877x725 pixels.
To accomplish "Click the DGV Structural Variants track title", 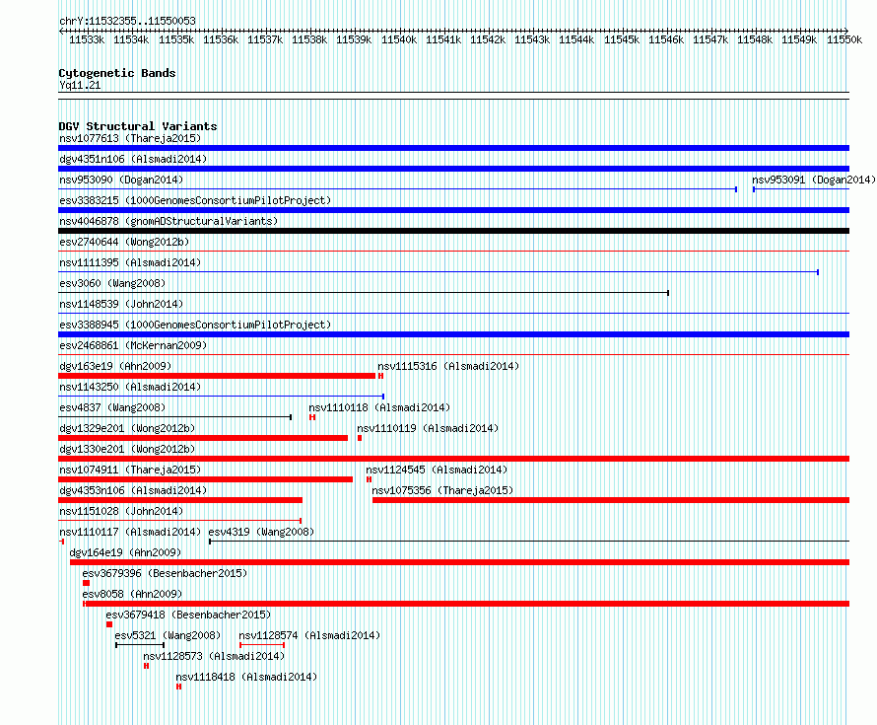I will 138,126.
